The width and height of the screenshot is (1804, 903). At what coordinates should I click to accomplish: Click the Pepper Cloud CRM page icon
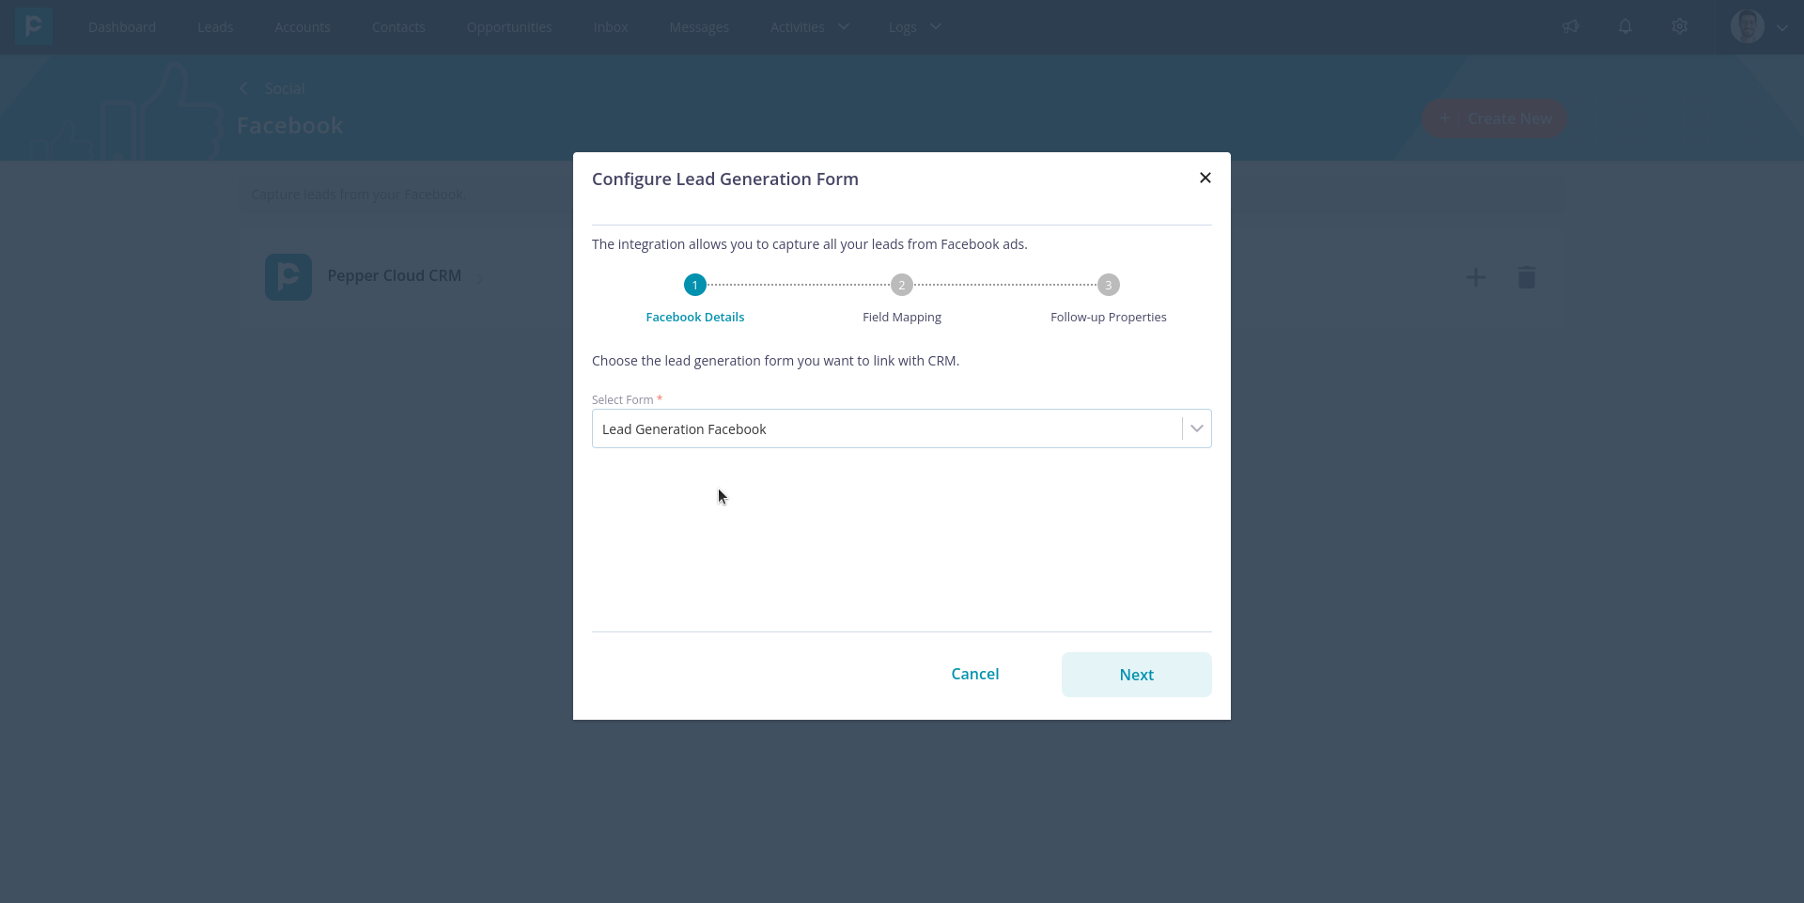(x=288, y=277)
